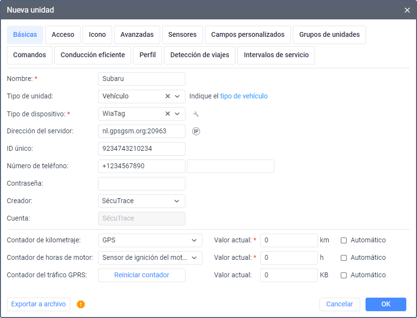Image resolution: width=417 pixels, height=318 pixels.
Task: Clear the WiaTag device type selection
Action: click(168, 114)
